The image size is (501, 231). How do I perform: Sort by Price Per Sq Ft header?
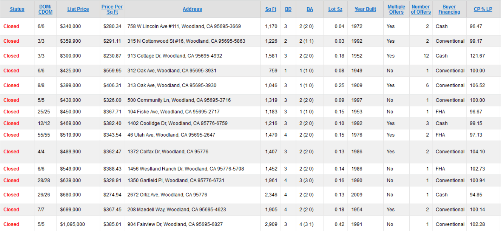pos(112,9)
